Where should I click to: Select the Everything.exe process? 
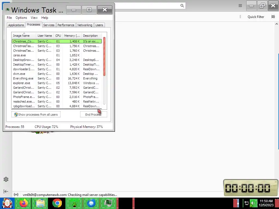57,78
